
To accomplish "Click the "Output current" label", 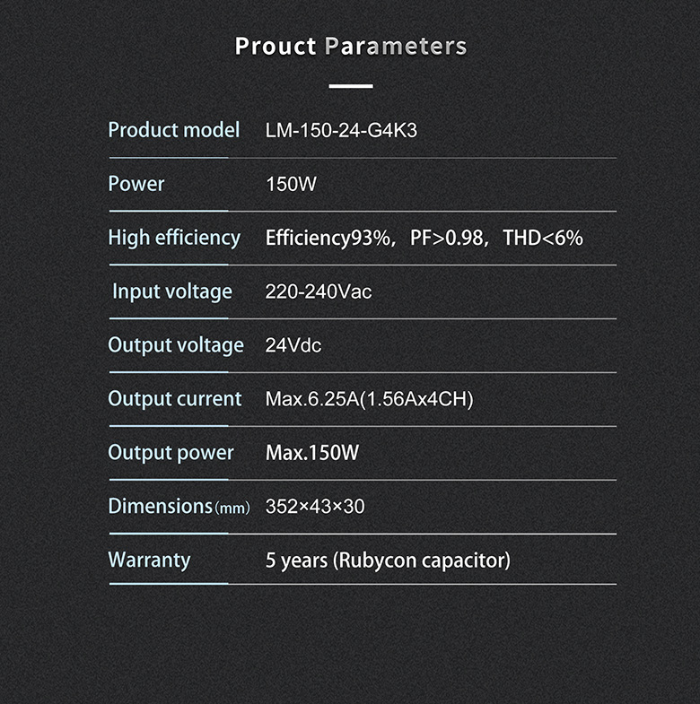I will 175,399.
